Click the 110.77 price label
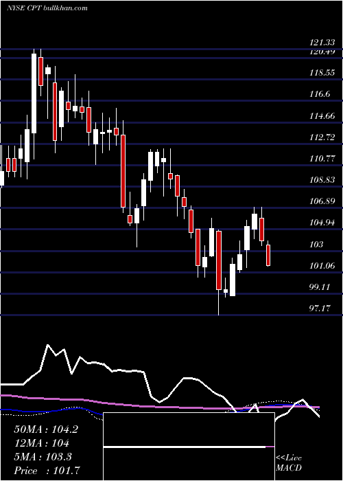The image size is (343, 481). pos(322,159)
